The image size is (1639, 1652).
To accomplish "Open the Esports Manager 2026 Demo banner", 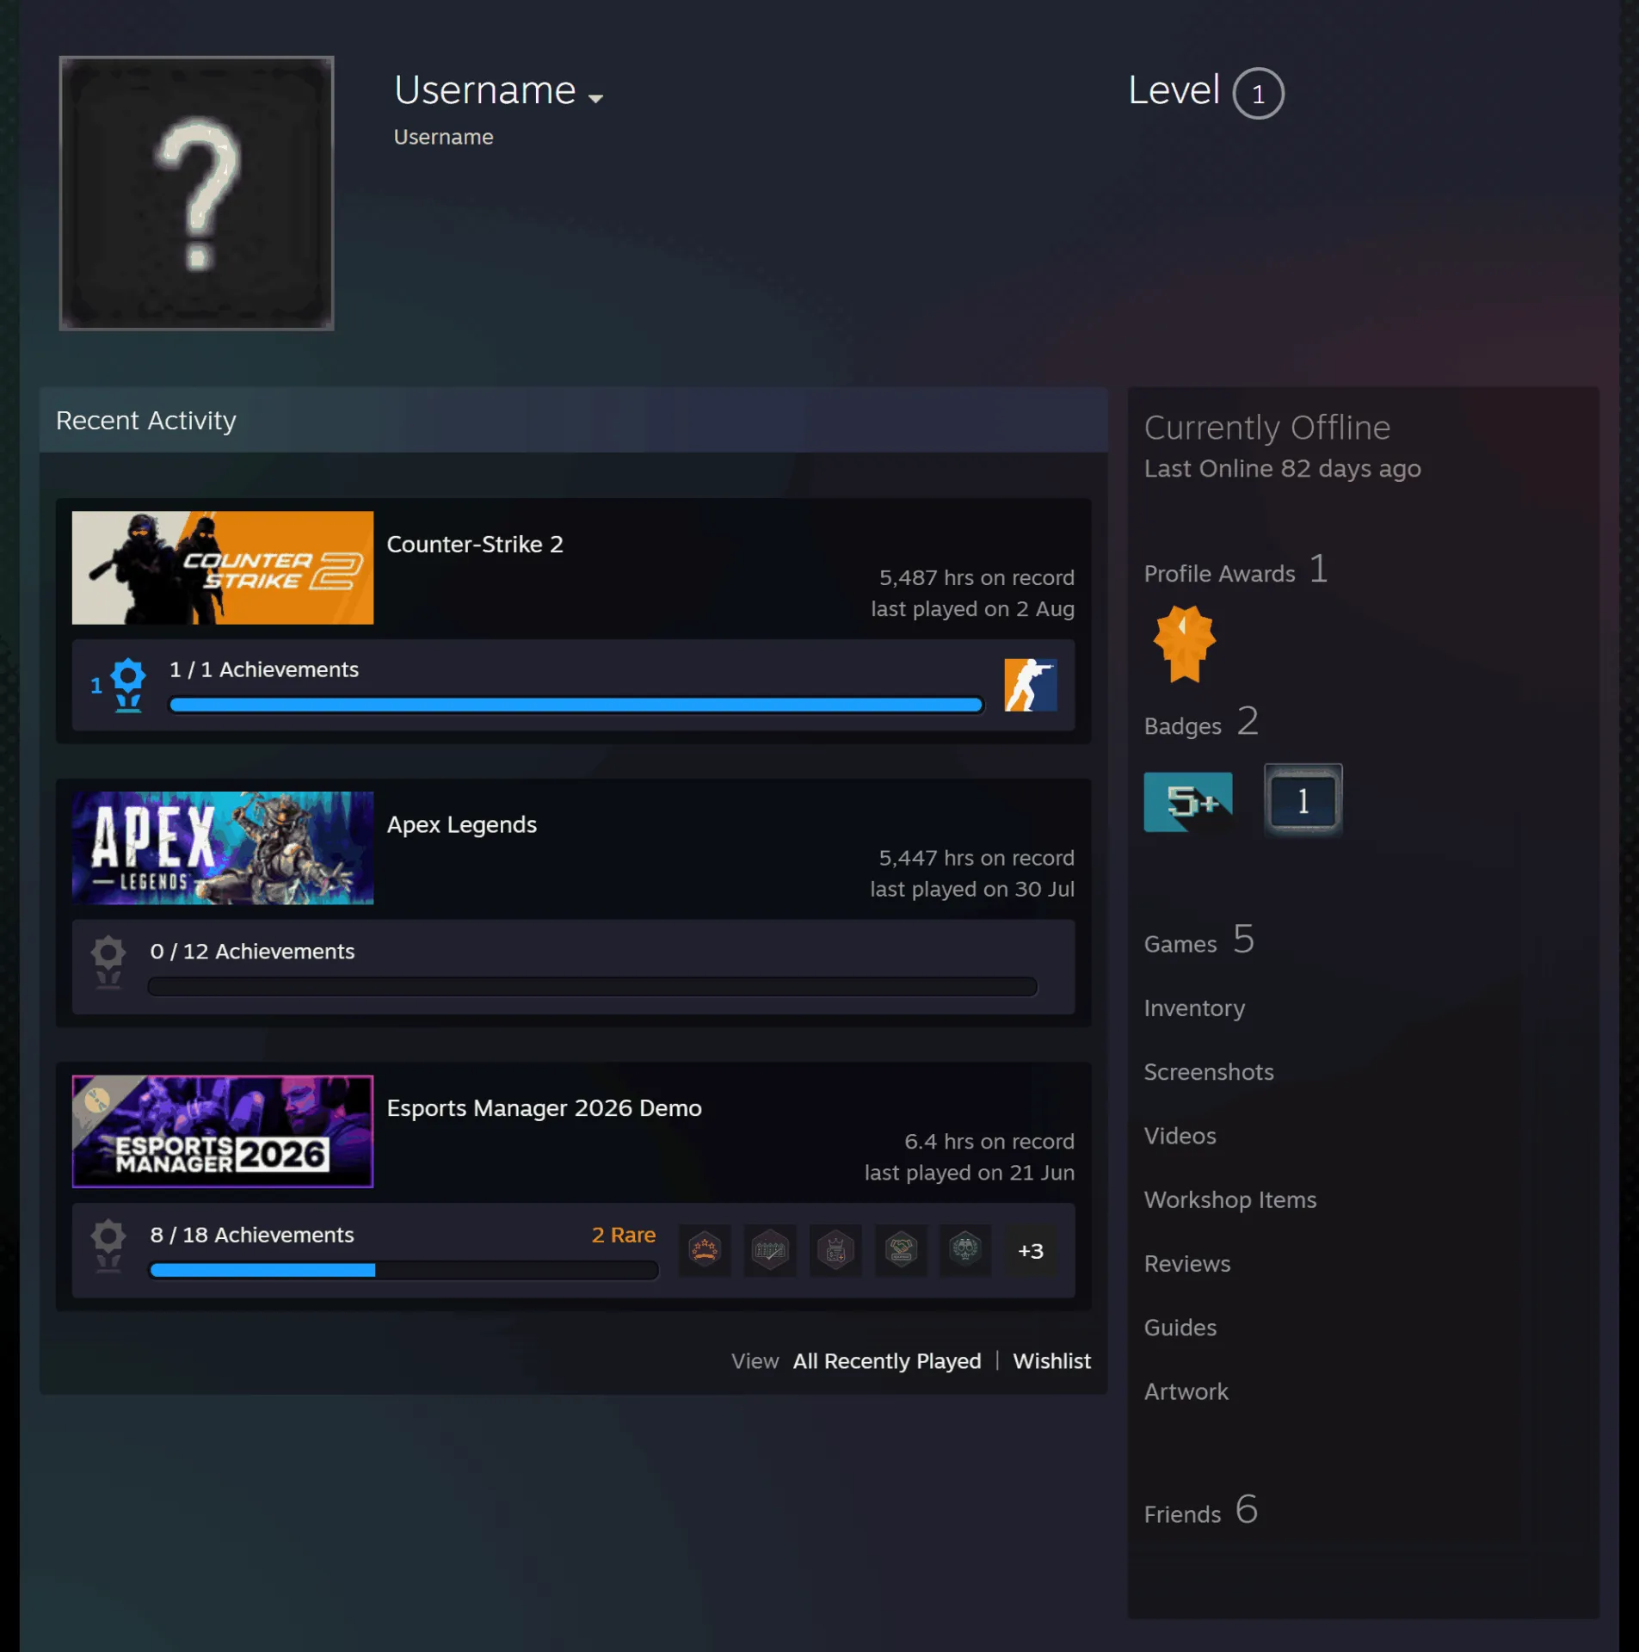I will coord(223,1131).
